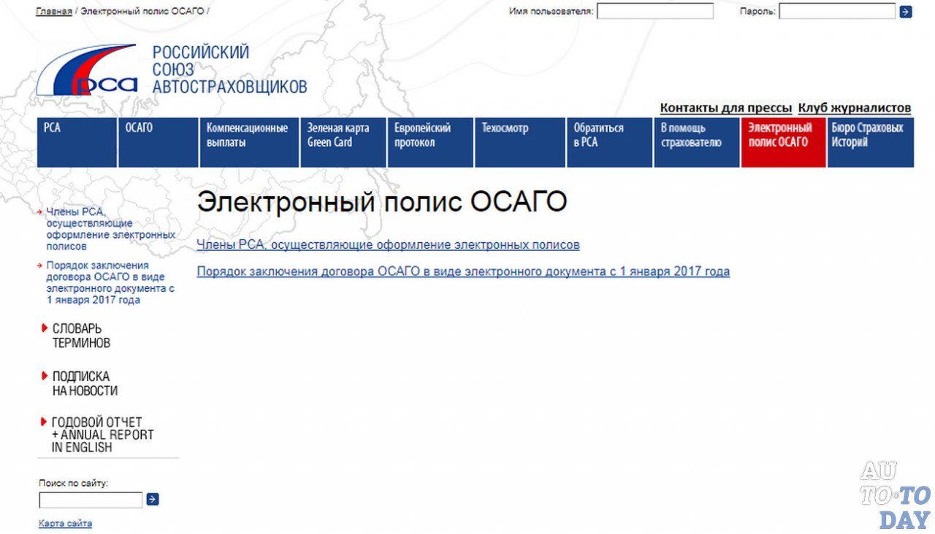Open the Карта сайта link
This screenshot has height=534, width=935.
pos(65,523)
